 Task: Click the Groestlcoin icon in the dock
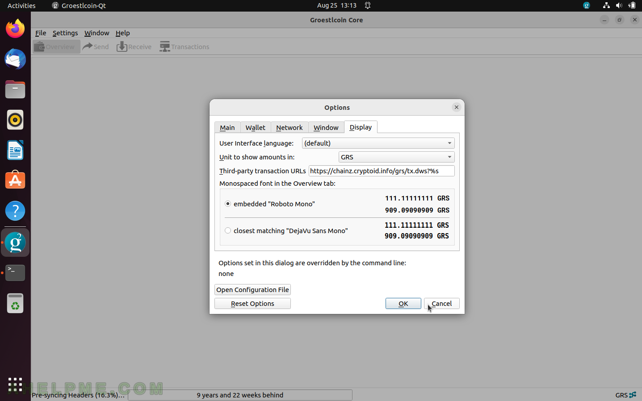coord(15,243)
